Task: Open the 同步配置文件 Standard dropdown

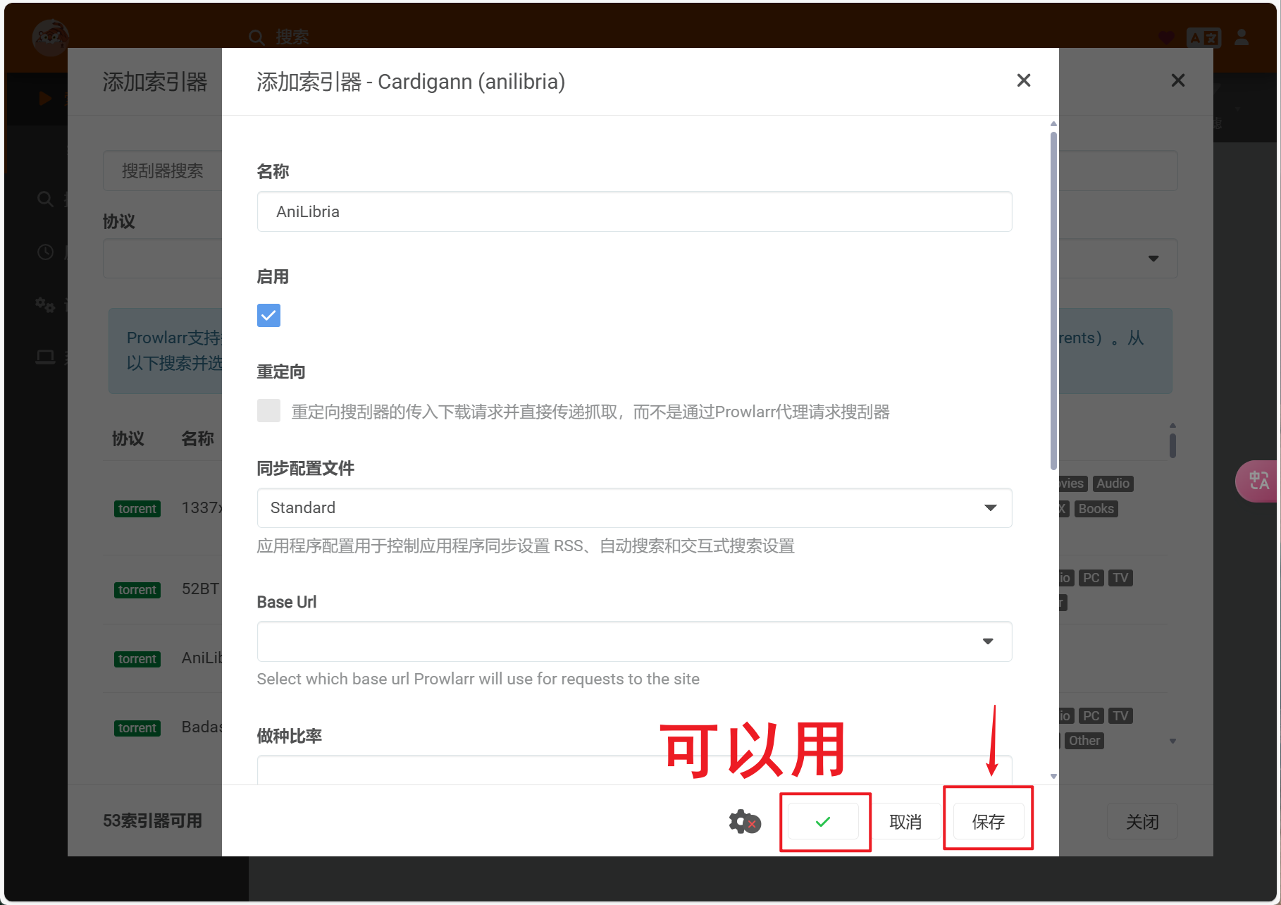Action: pos(634,507)
